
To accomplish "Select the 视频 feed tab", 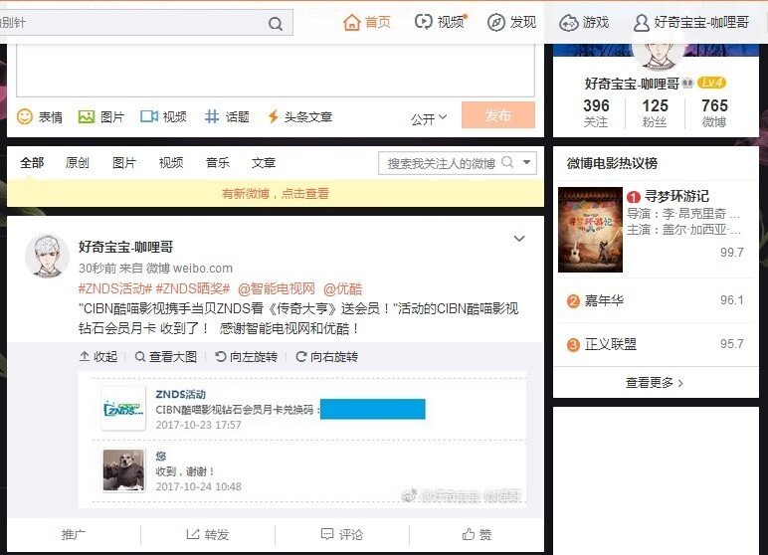I will coord(171,163).
